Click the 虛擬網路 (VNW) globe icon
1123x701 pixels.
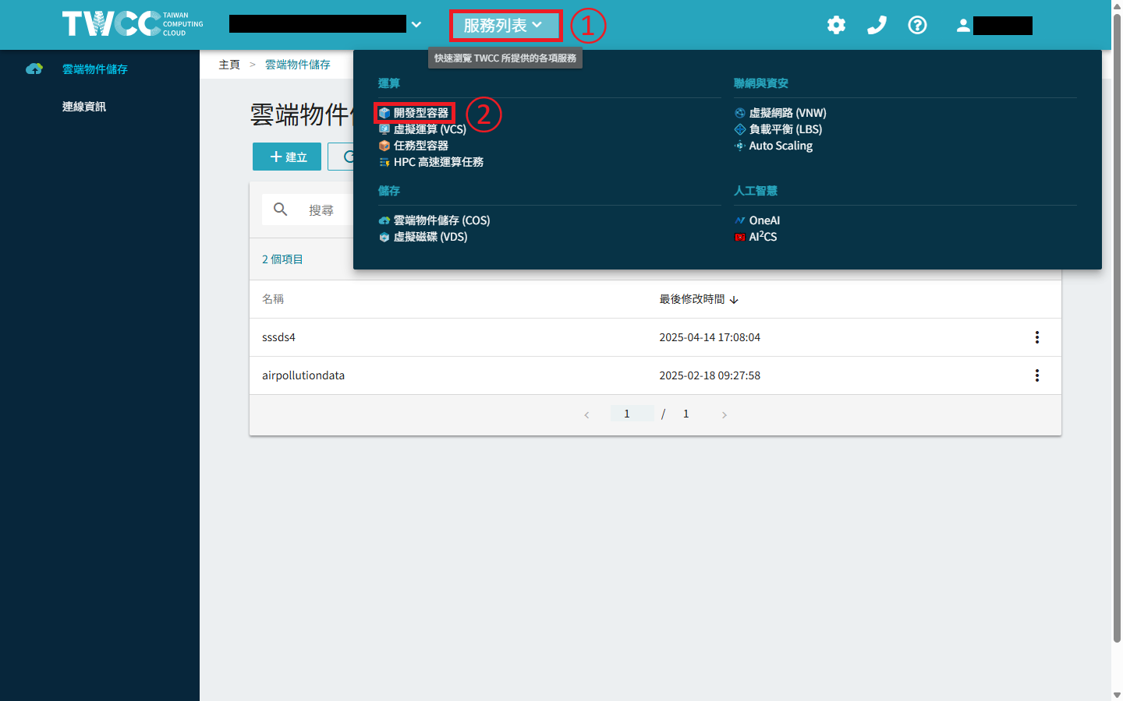pyautogui.click(x=739, y=113)
